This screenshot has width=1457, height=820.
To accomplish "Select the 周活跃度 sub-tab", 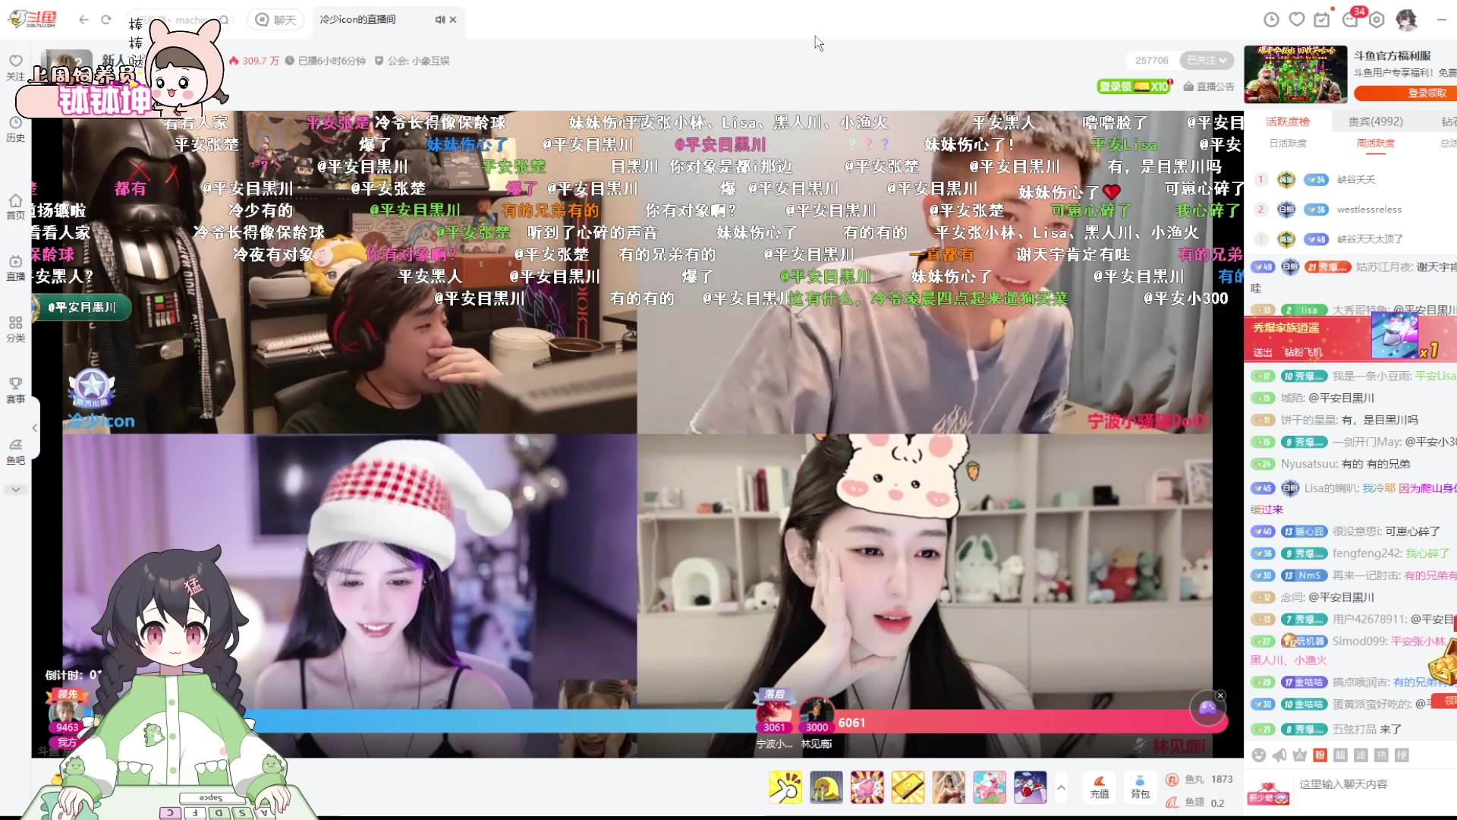I will [x=1375, y=143].
